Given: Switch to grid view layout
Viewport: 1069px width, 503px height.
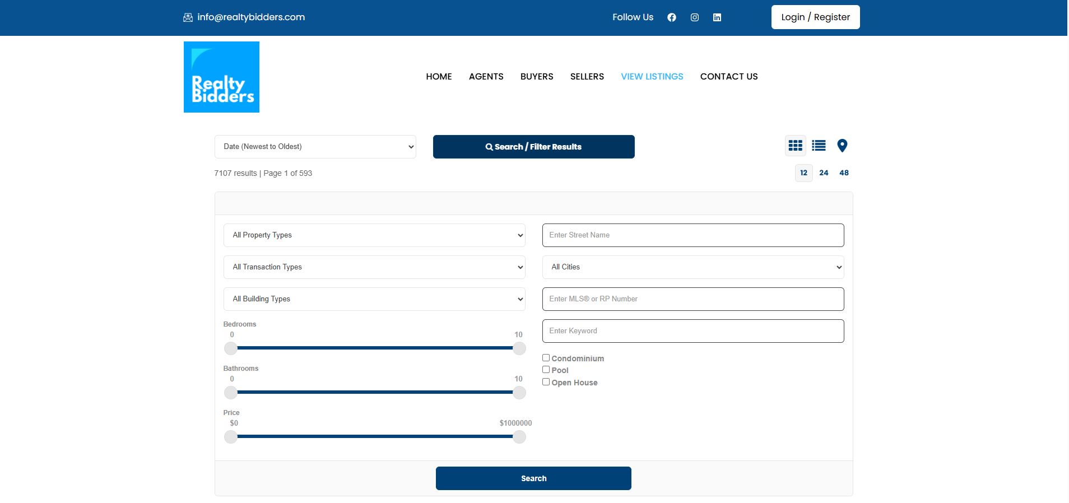Looking at the screenshot, I should point(795,146).
